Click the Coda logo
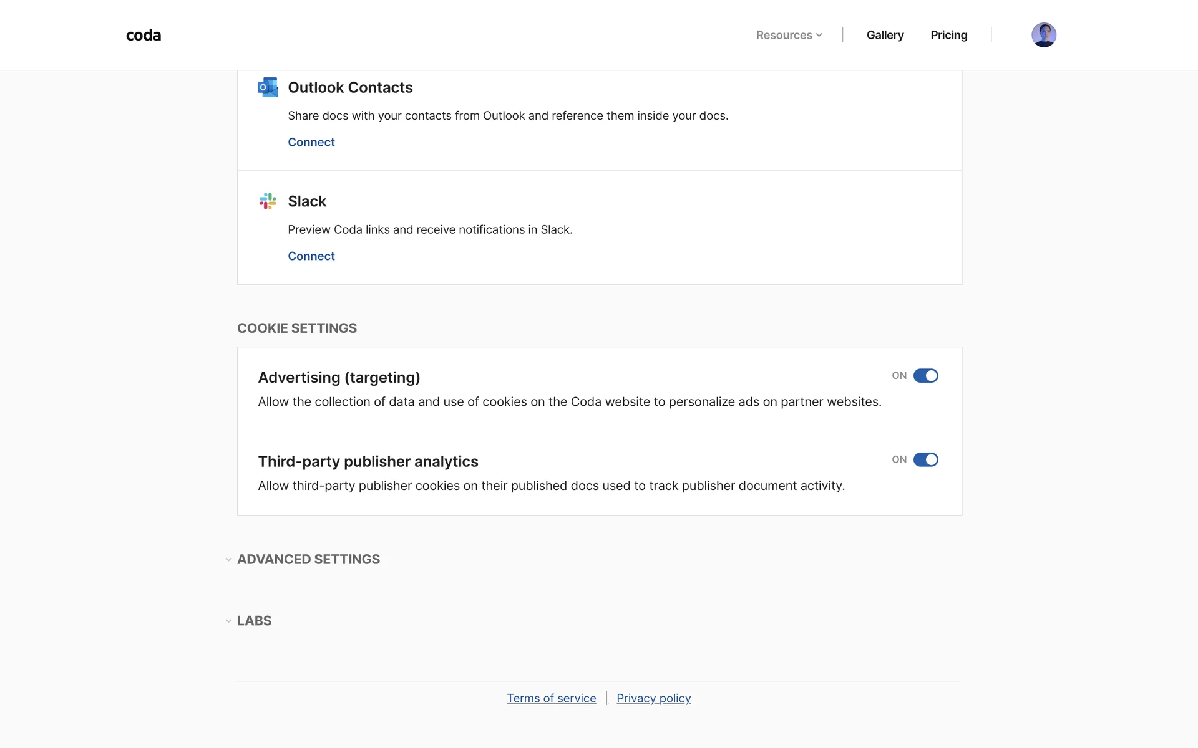Image resolution: width=1198 pixels, height=748 pixels. tap(144, 36)
